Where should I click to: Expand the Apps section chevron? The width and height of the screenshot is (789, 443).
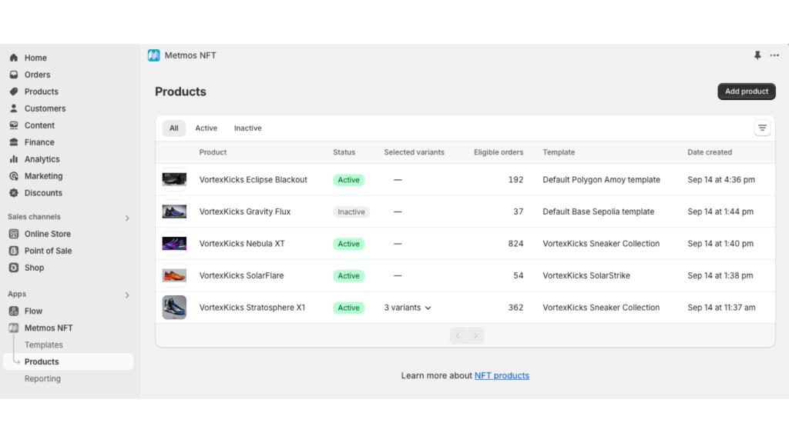127,295
